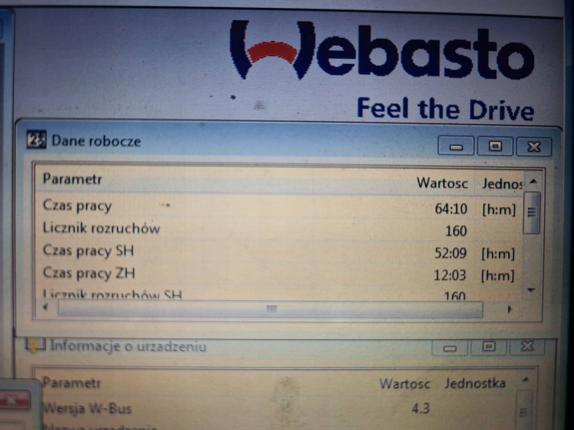Click the scroll up arrow in Informacje o urzadzeniu
This screenshot has height=430, width=574.
(x=526, y=379)
